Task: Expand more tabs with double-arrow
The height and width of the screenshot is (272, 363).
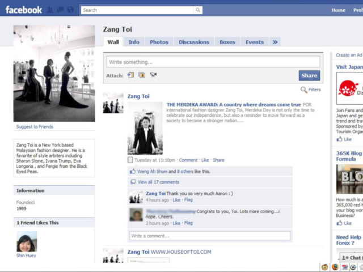Action: 275,42
